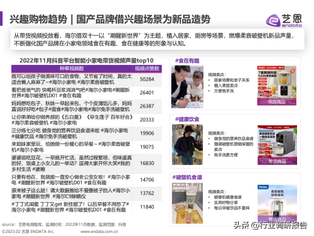Select the row starting 原来被子这么脏
The image size is (314, 236).
coord(87,193)
